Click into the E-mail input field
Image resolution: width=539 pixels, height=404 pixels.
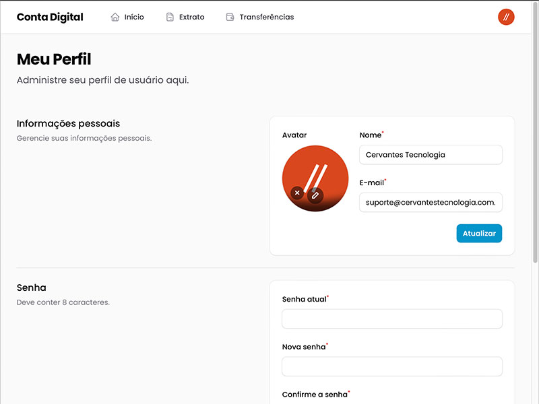click(431, 202)
